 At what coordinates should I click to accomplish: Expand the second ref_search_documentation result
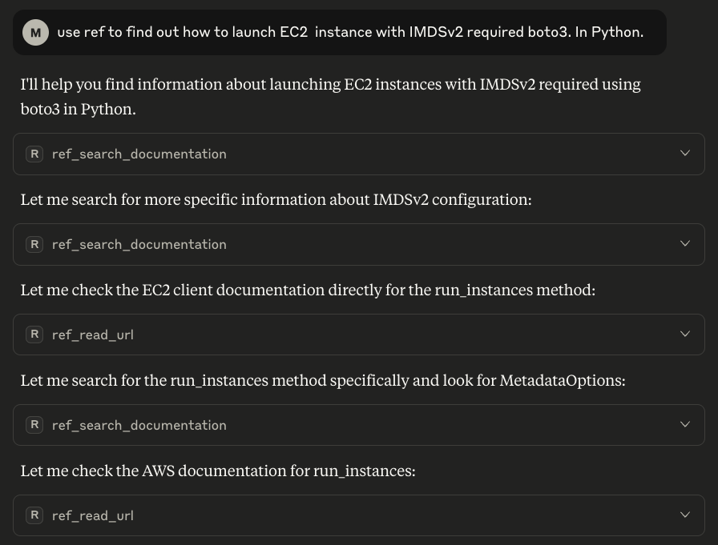[685, 243]
